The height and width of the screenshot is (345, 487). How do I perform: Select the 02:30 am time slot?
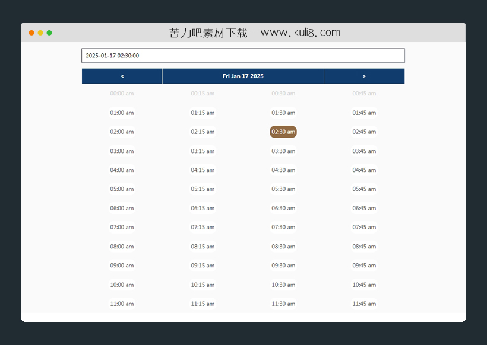pyautogui.click(x=283, y=132)
